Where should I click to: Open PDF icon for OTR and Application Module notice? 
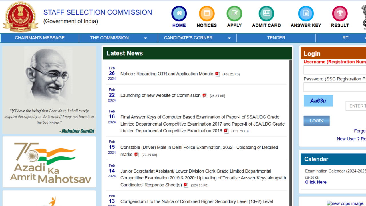pyautogui.click(x=218, y=74)
